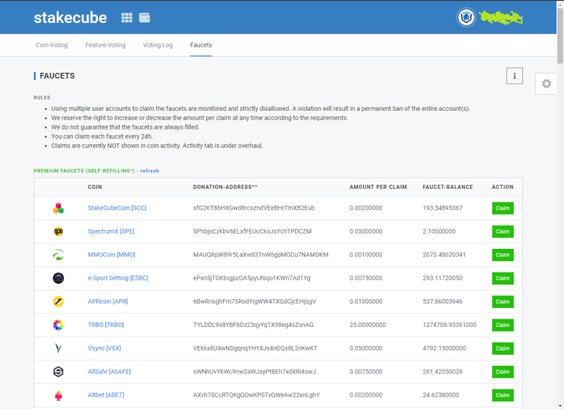Image resolution: width=564 pixels, height=409 pixels.
Task: Click the stakecube logo text
Action: click(70, 17)
